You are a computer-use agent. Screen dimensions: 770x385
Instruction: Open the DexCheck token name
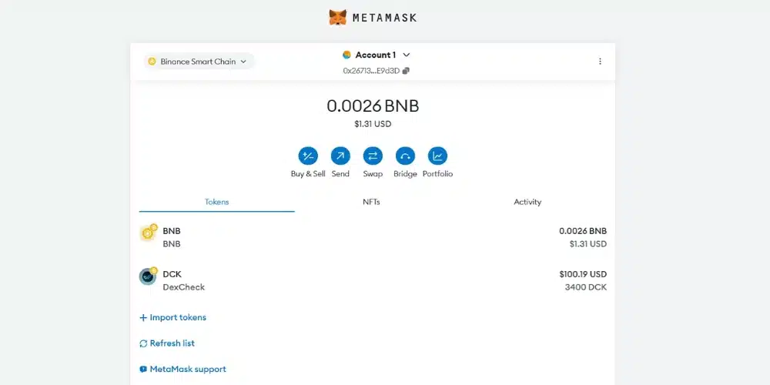[184, 287]
